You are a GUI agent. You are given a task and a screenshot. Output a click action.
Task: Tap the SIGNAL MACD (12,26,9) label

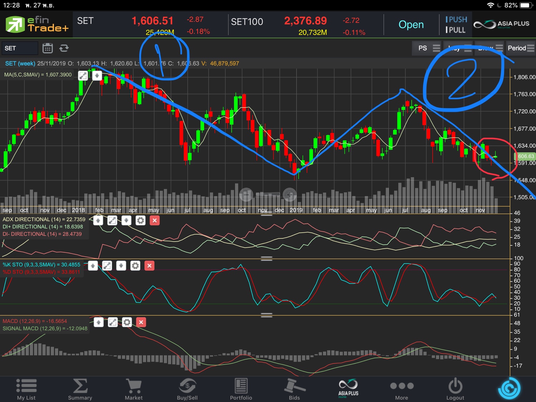[x=45, y=328]
